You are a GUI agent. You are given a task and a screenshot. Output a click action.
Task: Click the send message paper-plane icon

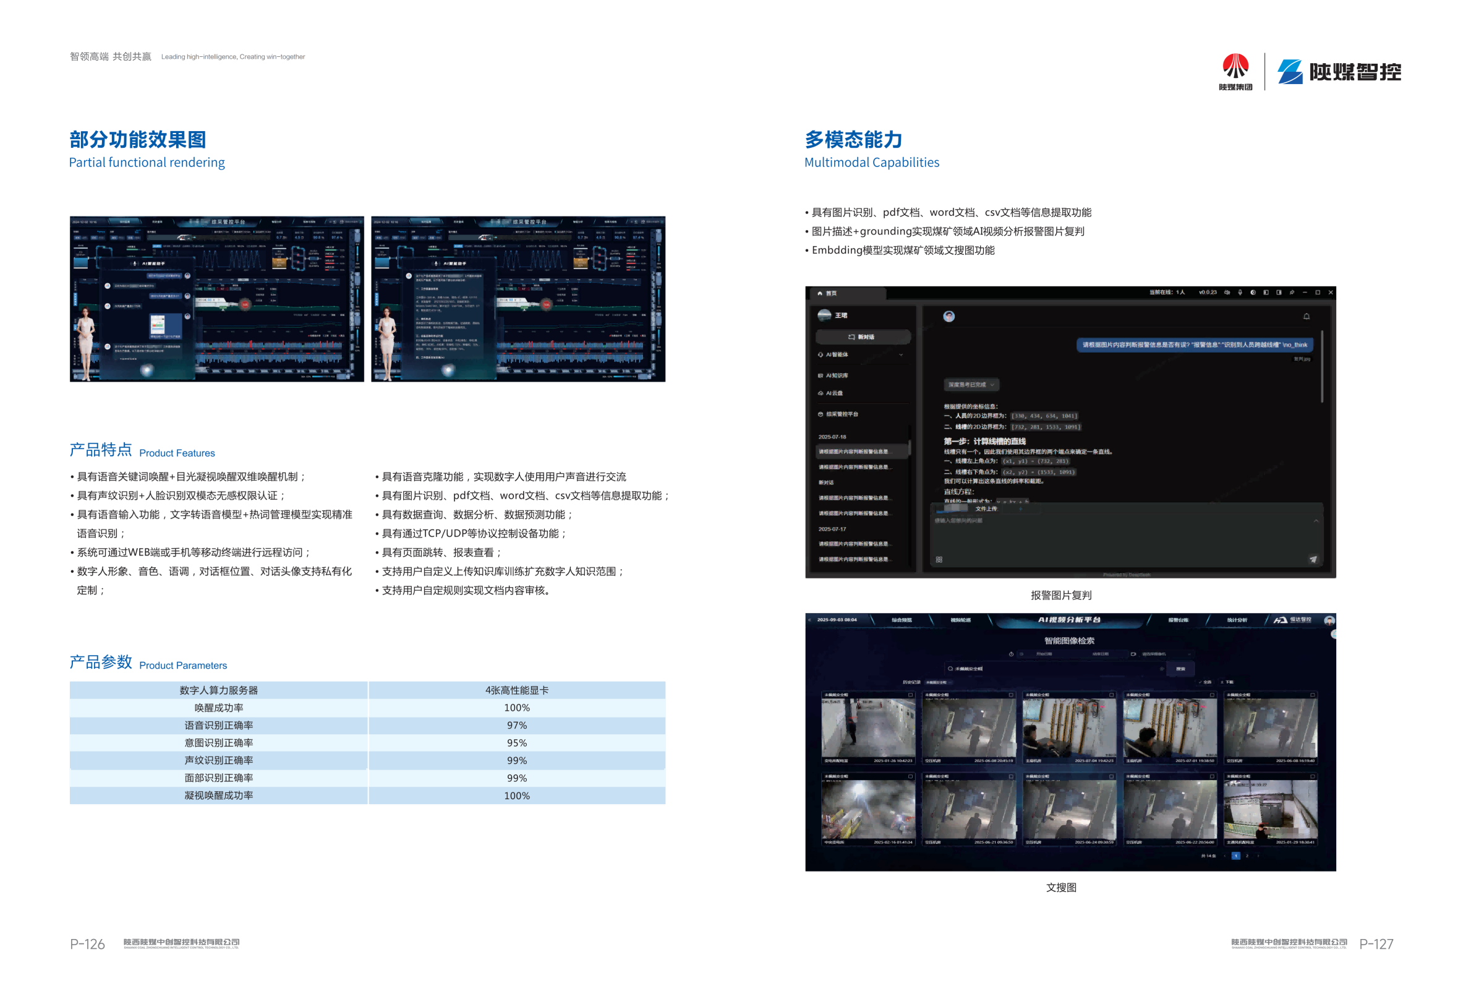point(1313,559)
